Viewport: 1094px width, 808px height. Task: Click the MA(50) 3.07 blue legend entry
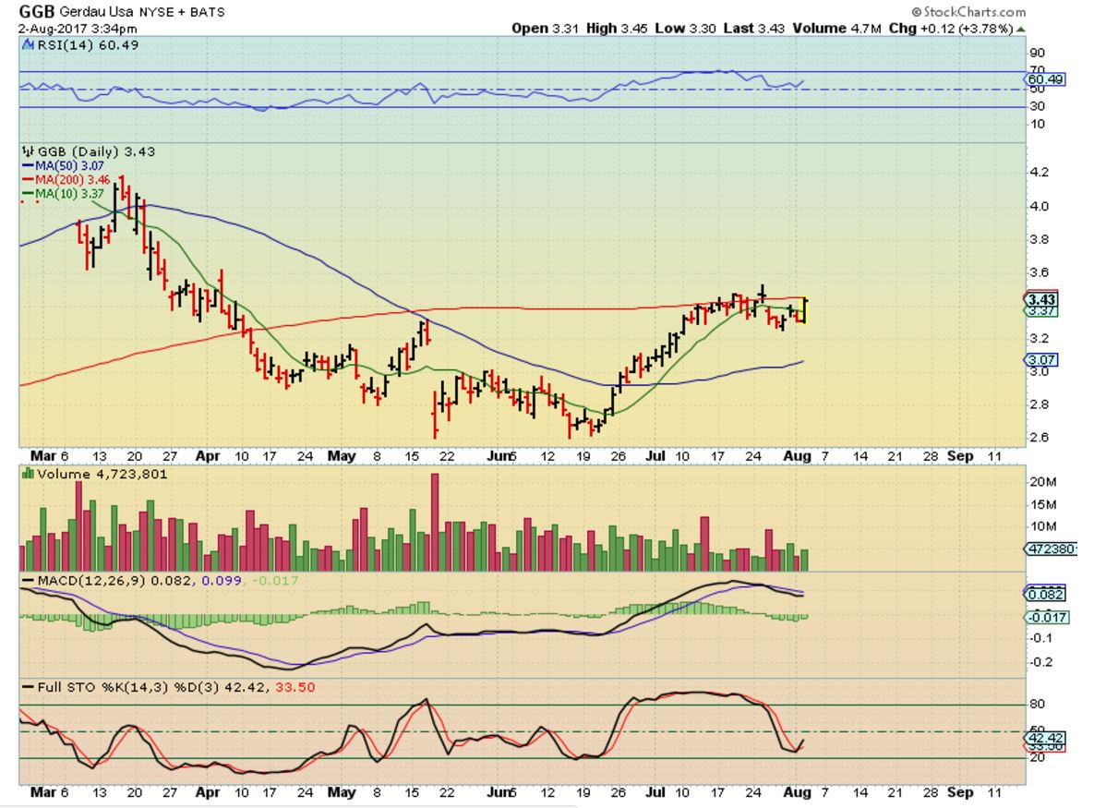coord(63,165)
